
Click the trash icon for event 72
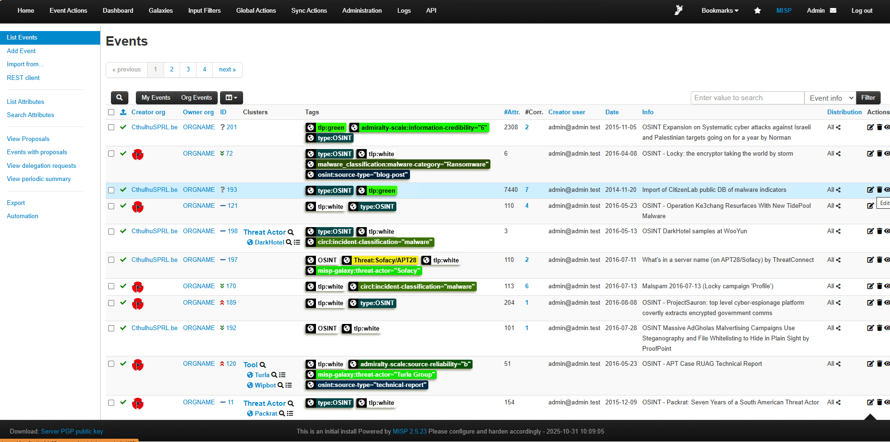(x=879, y=154)
